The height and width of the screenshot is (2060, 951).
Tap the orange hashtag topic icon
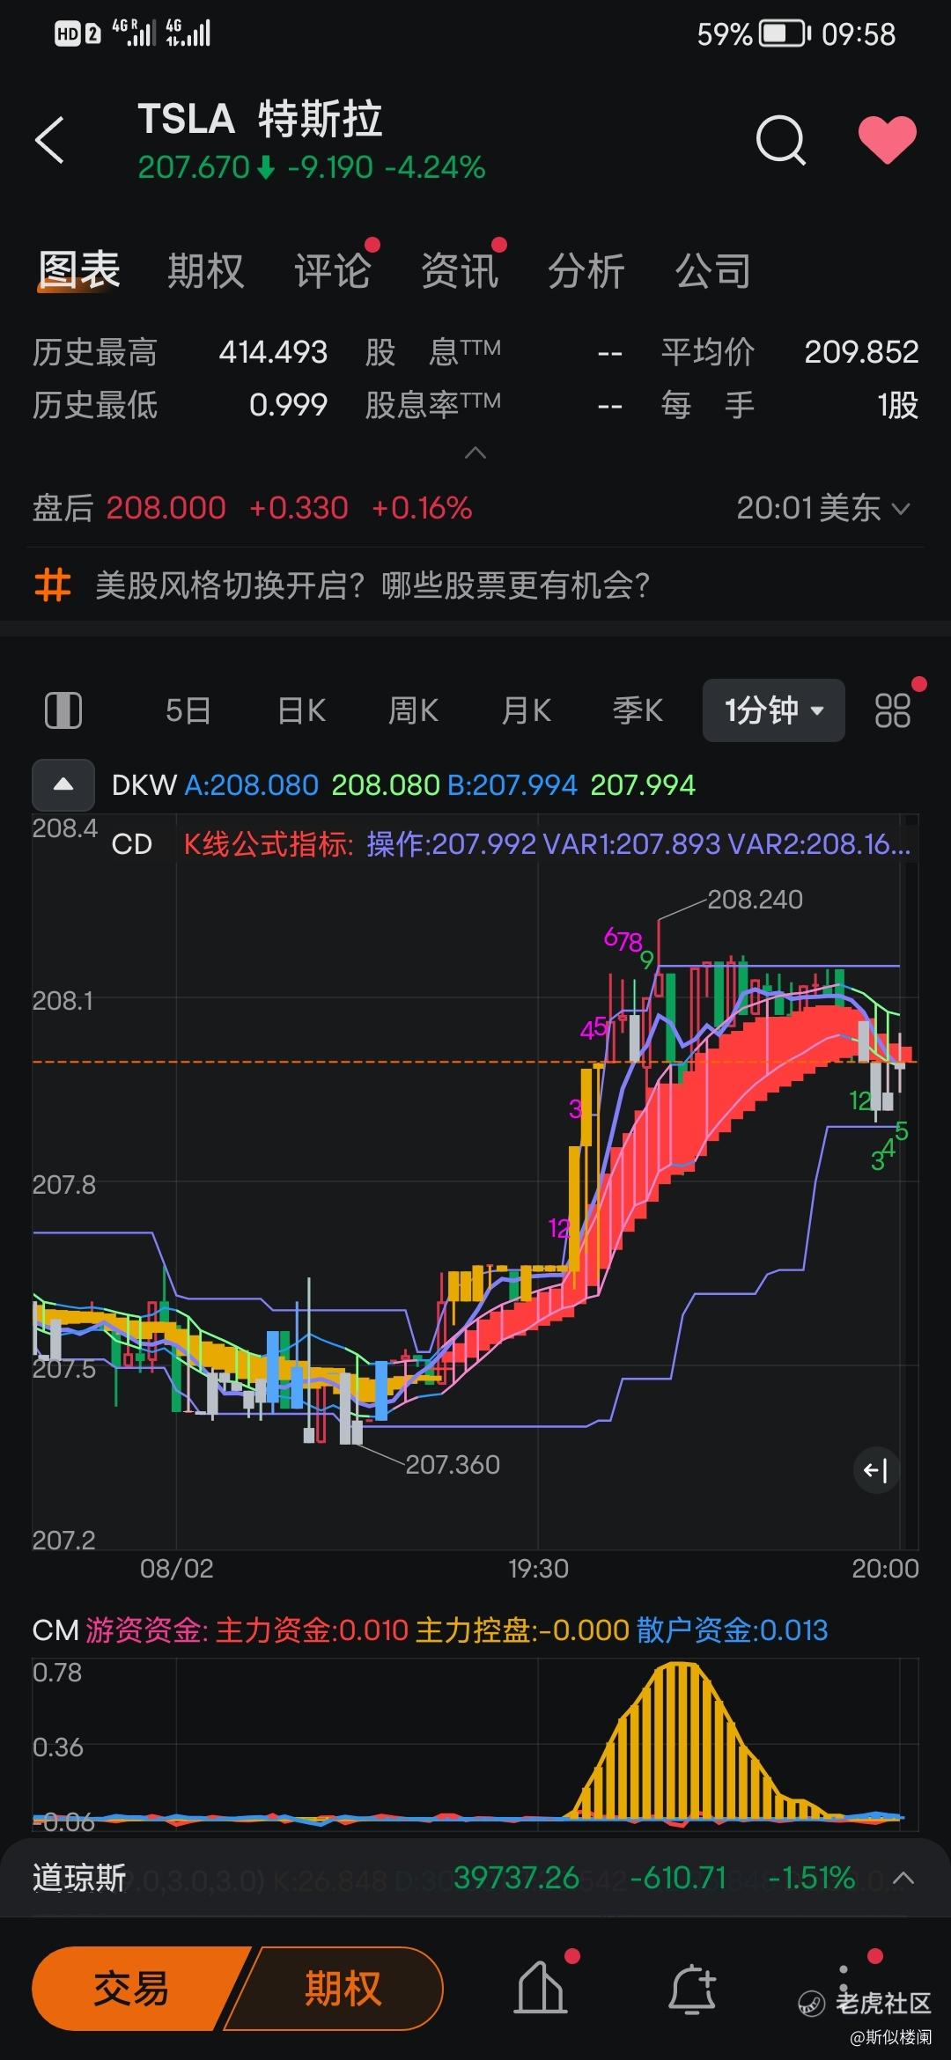tap(53, 585)
